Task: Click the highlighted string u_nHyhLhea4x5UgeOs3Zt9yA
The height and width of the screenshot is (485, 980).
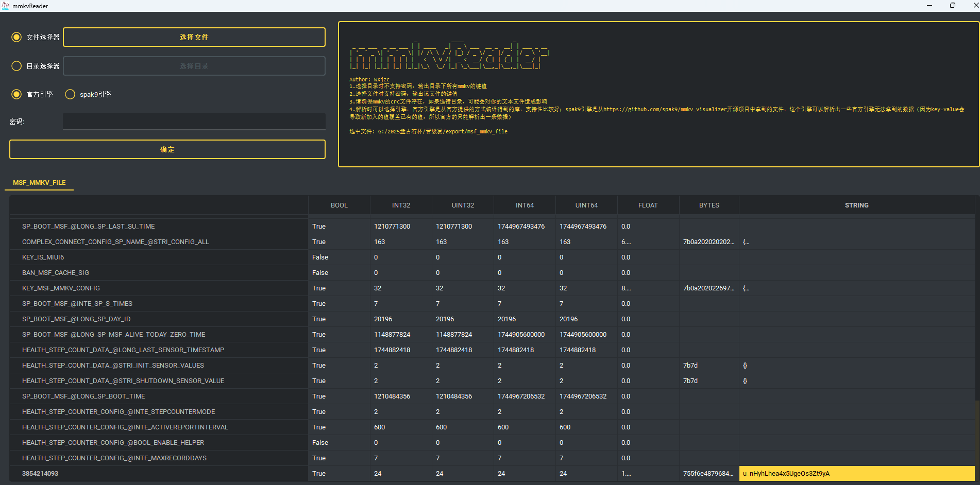Action: click(x=857, y=473)
